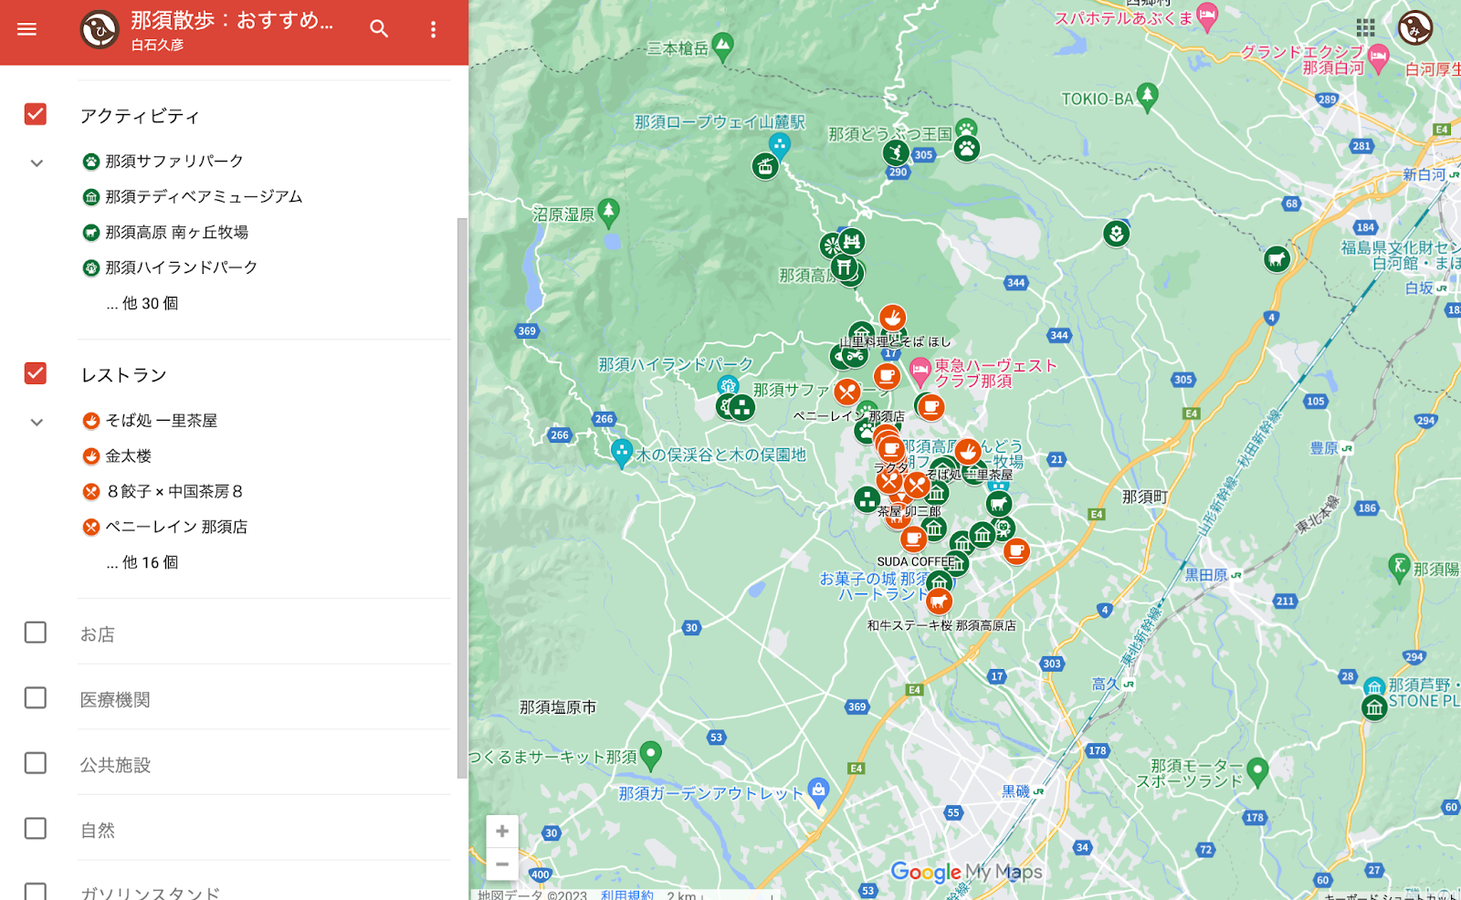The width and height of the screenshot is (1461, 900).
Task: Collapse the レストラン place list
Action: (x=37, y=422)
